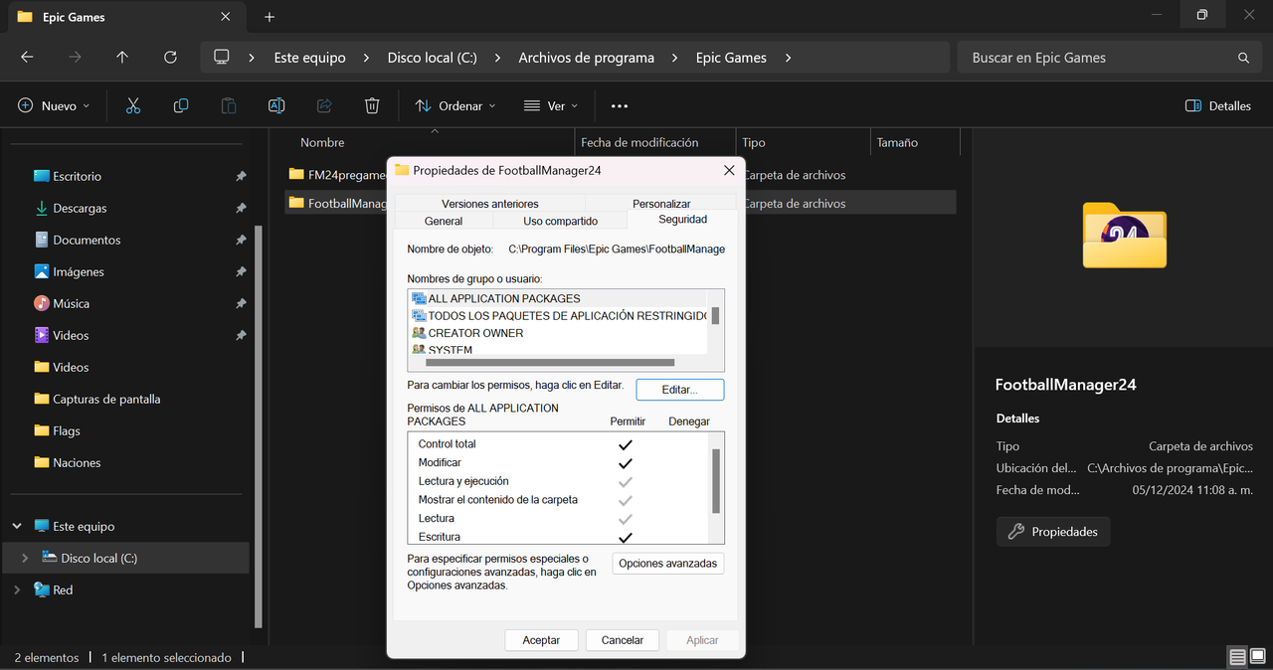Go back with the left arrow

pos(27,58)
